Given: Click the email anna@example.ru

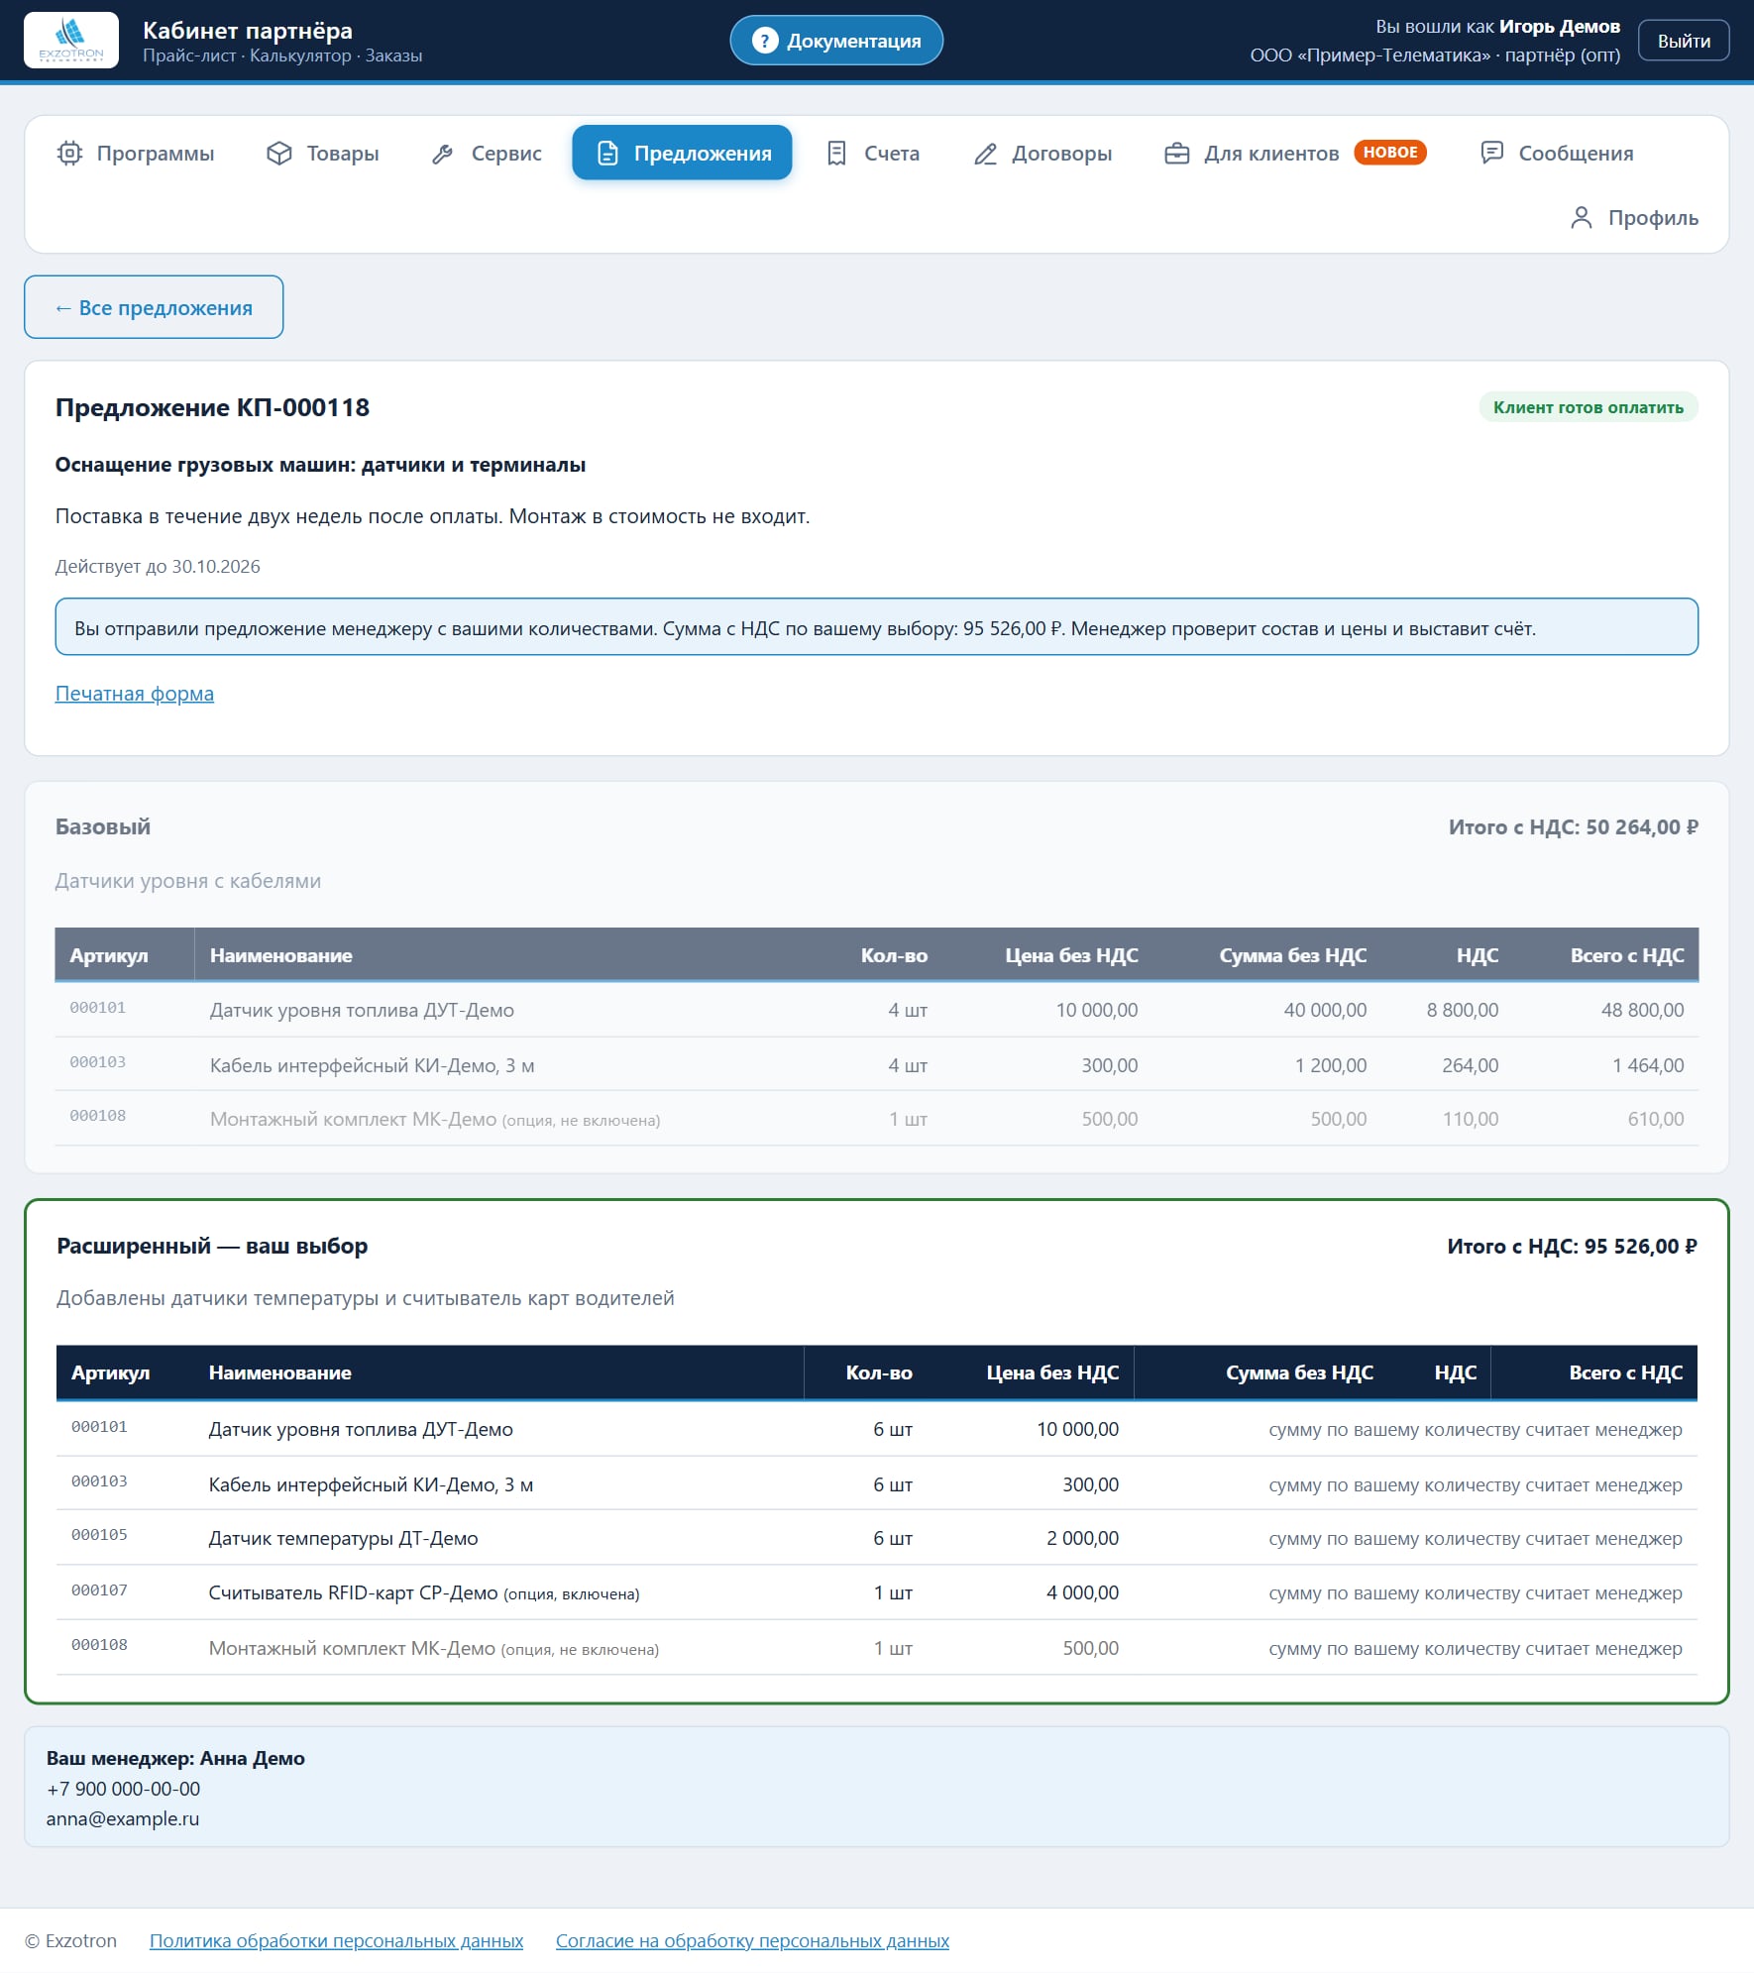Looking at the screenshot, I should [123, 1818].
